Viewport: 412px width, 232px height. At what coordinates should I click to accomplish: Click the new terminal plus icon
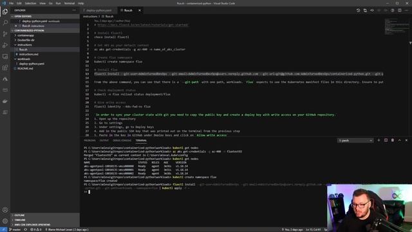tap(379, 140)
